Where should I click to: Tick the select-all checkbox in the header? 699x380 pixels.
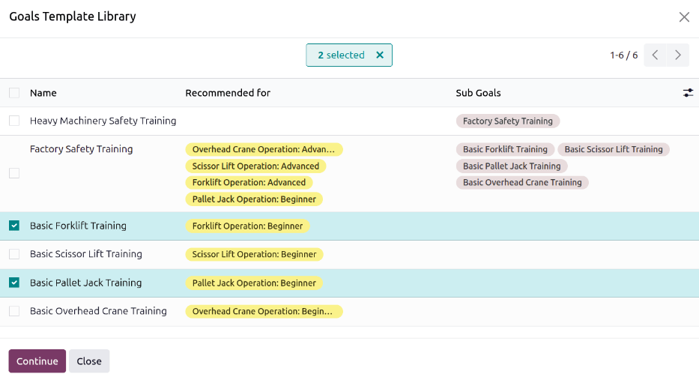(14, 93)
